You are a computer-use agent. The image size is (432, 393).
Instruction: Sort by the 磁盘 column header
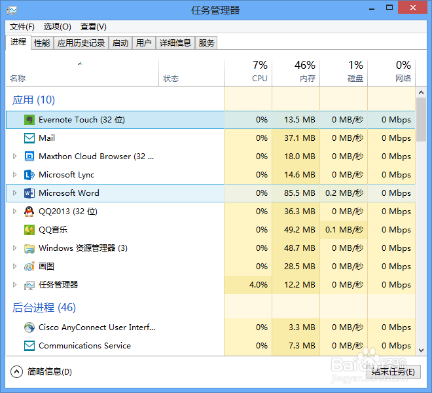click(x=344, y=73)
